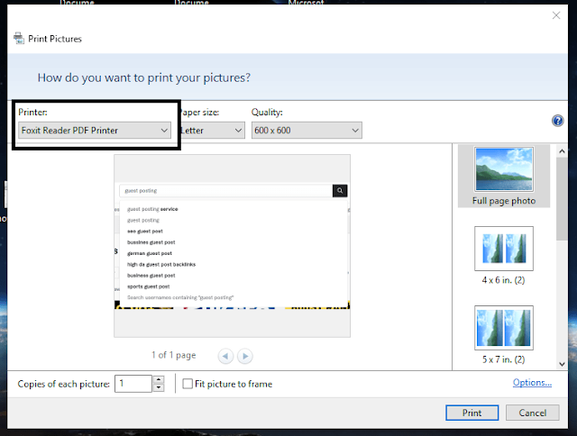Click the layout list scroll down arrow

(x=562, y=364)
